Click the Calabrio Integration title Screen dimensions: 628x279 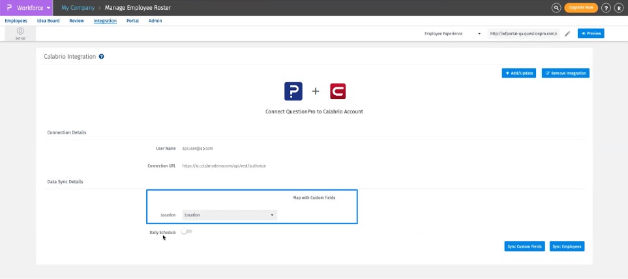pyautogui.click(x=70, y=57)
